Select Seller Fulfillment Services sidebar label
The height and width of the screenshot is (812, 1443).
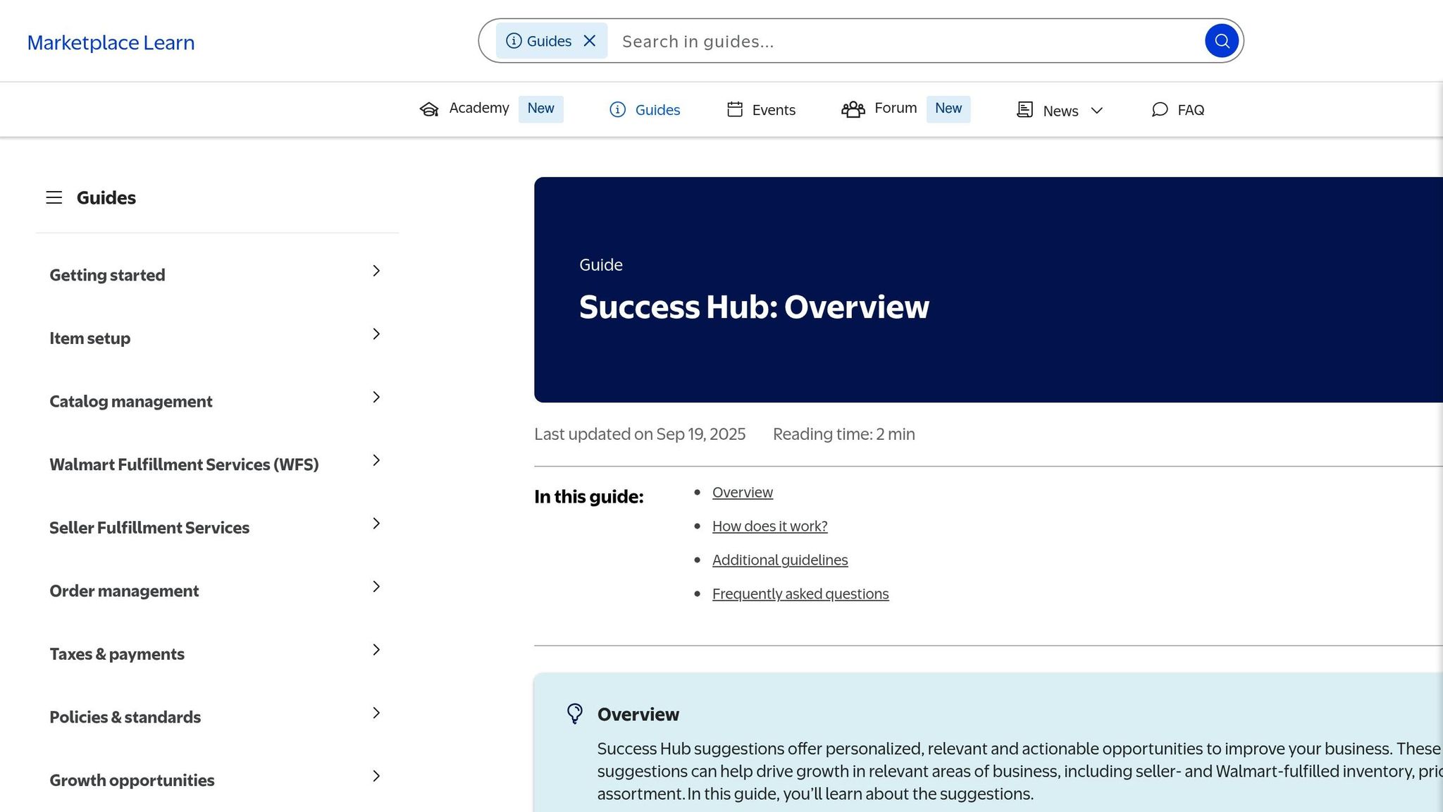click(x=149, y=527)
